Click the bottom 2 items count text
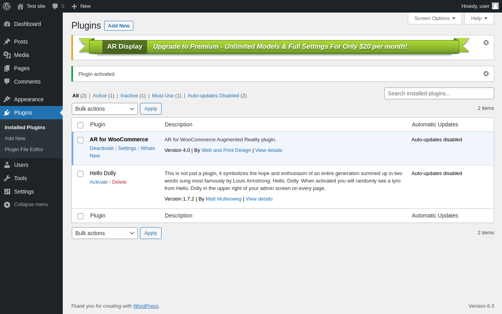The height and width of the screenshot is (314, 502). 486,232
